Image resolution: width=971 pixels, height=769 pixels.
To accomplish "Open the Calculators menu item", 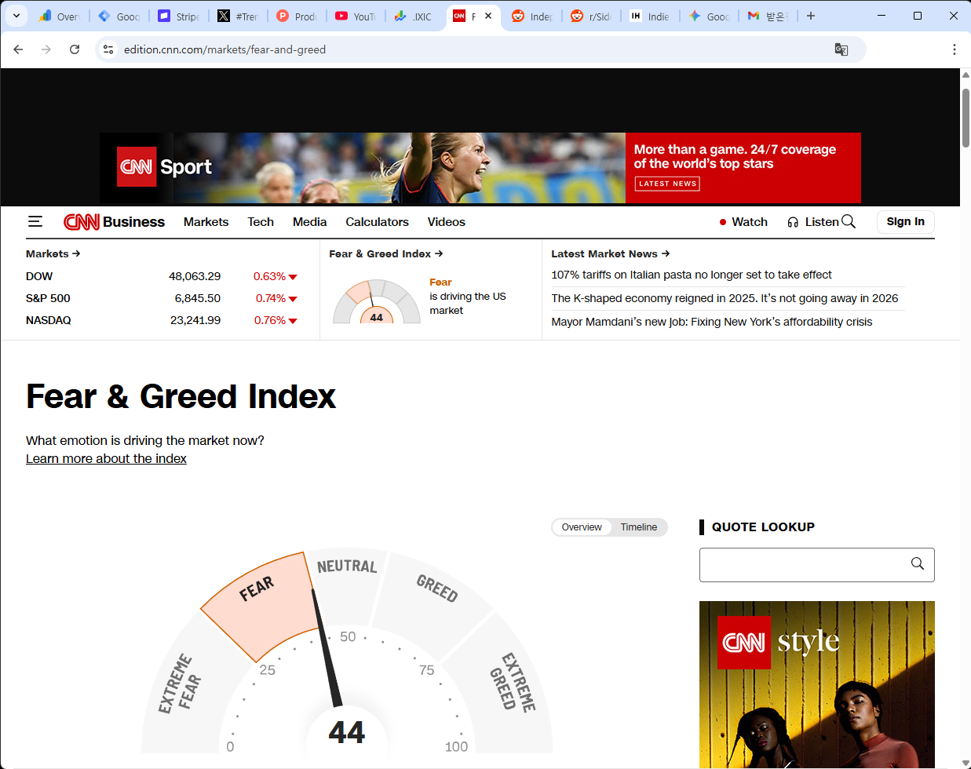I will [377, 222].
